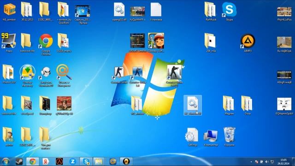
Task: Click the orange-and-black round taskbar icon
Action: [126, 162]
